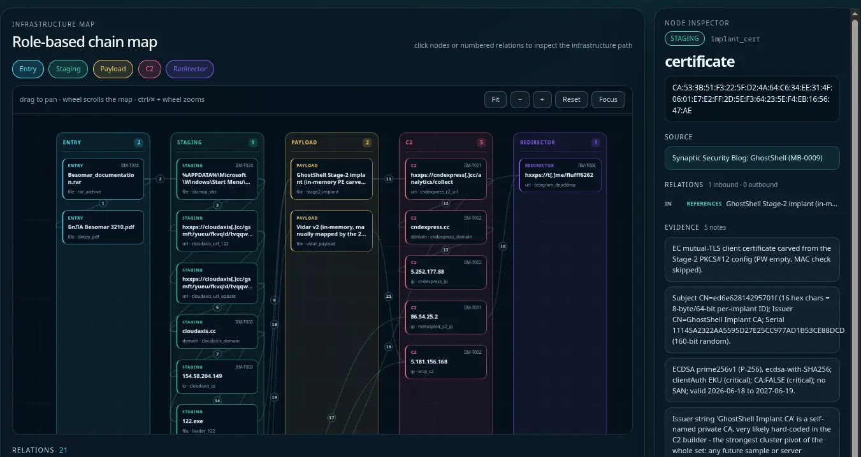Screen dimensions: 861x457
Task: Inspect relation number 12
Action: 445,204
